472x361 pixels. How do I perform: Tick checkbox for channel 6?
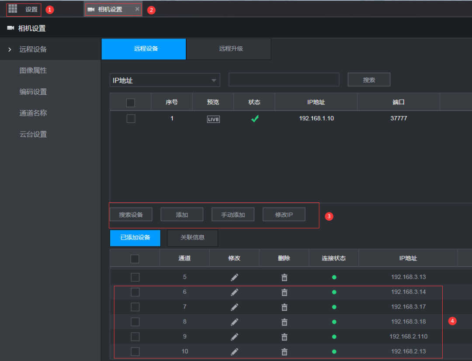135,292
